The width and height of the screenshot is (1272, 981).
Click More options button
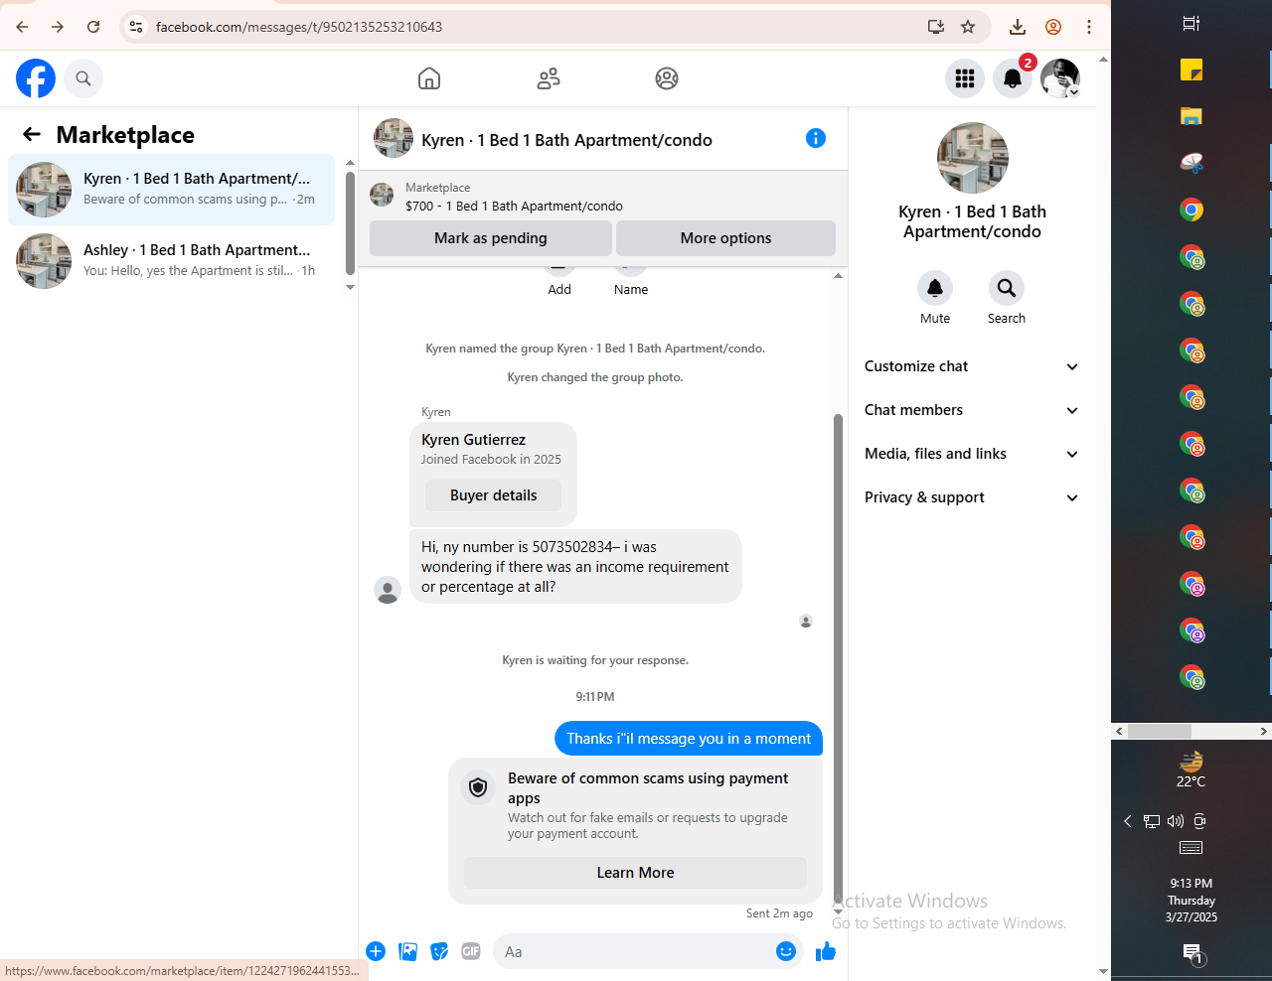725,238
